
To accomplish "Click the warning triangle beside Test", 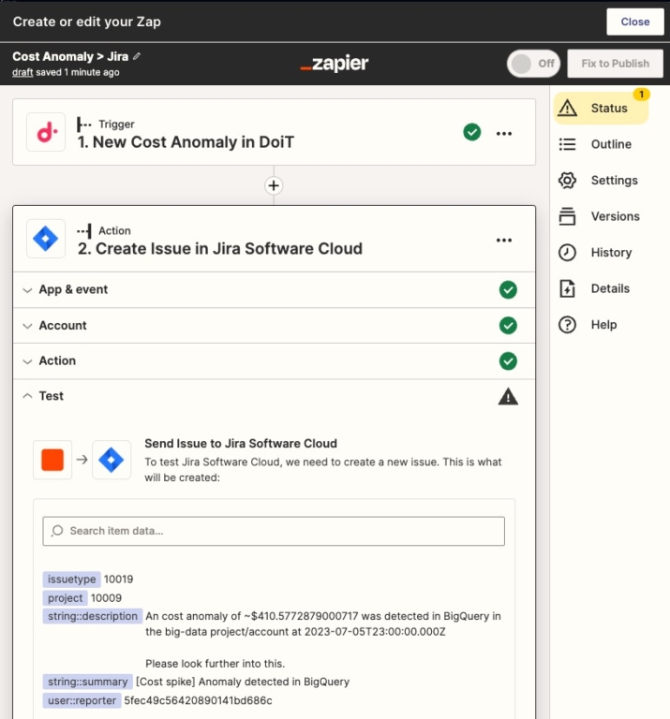I will click(508, 397).
